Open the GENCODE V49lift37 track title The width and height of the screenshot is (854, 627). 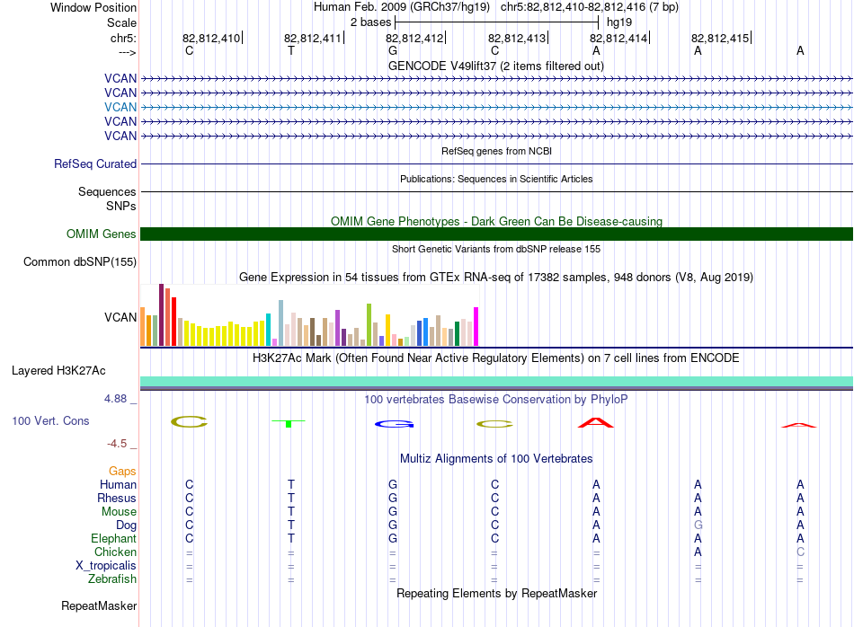[x=496, y=66]
